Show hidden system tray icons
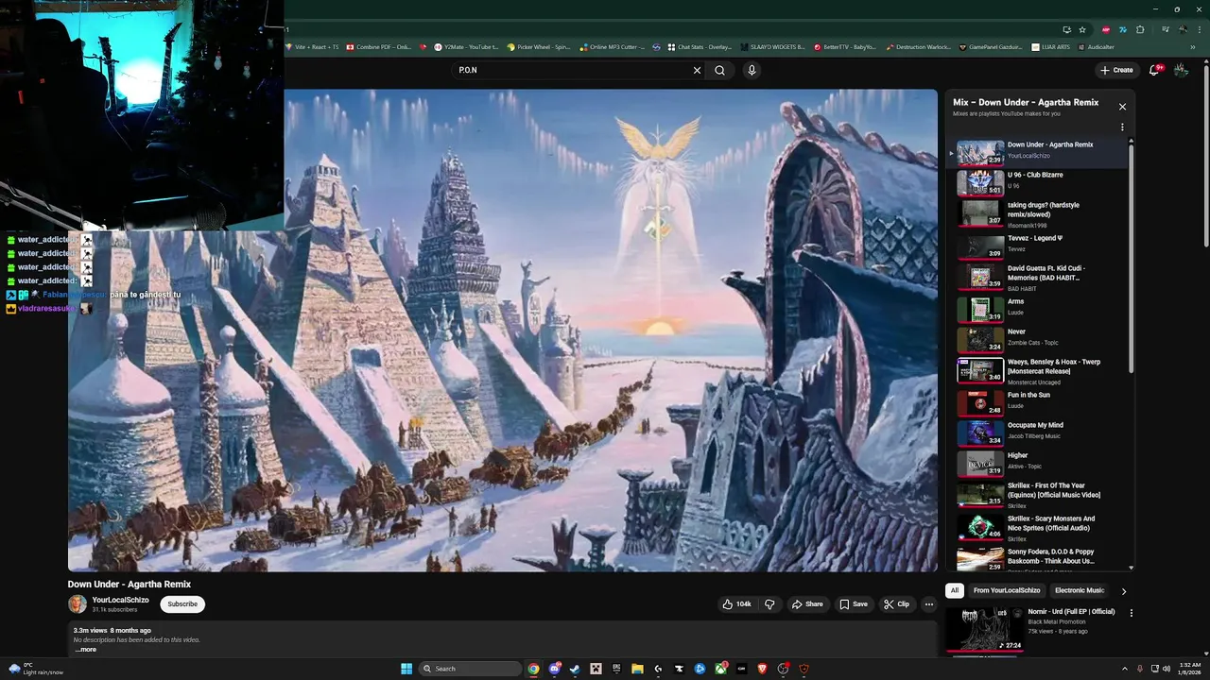 pyautogui.click(x=1124, y=669)
